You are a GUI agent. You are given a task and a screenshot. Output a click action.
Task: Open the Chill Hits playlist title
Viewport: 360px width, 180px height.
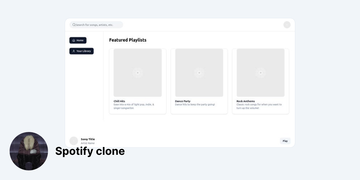[119, 101]
